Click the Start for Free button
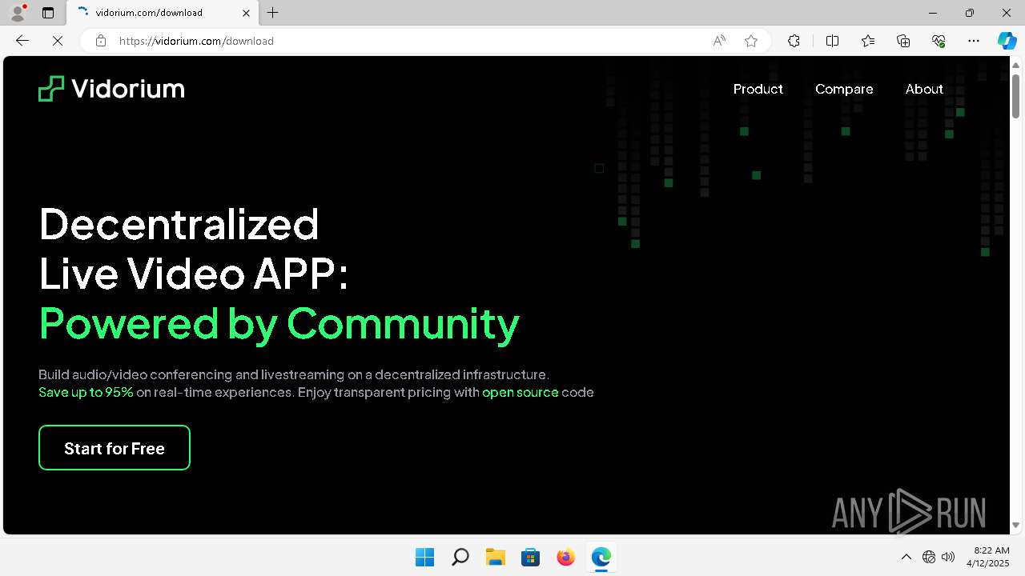The width and height of the screenshot is (1025, 576). [115, 448]
